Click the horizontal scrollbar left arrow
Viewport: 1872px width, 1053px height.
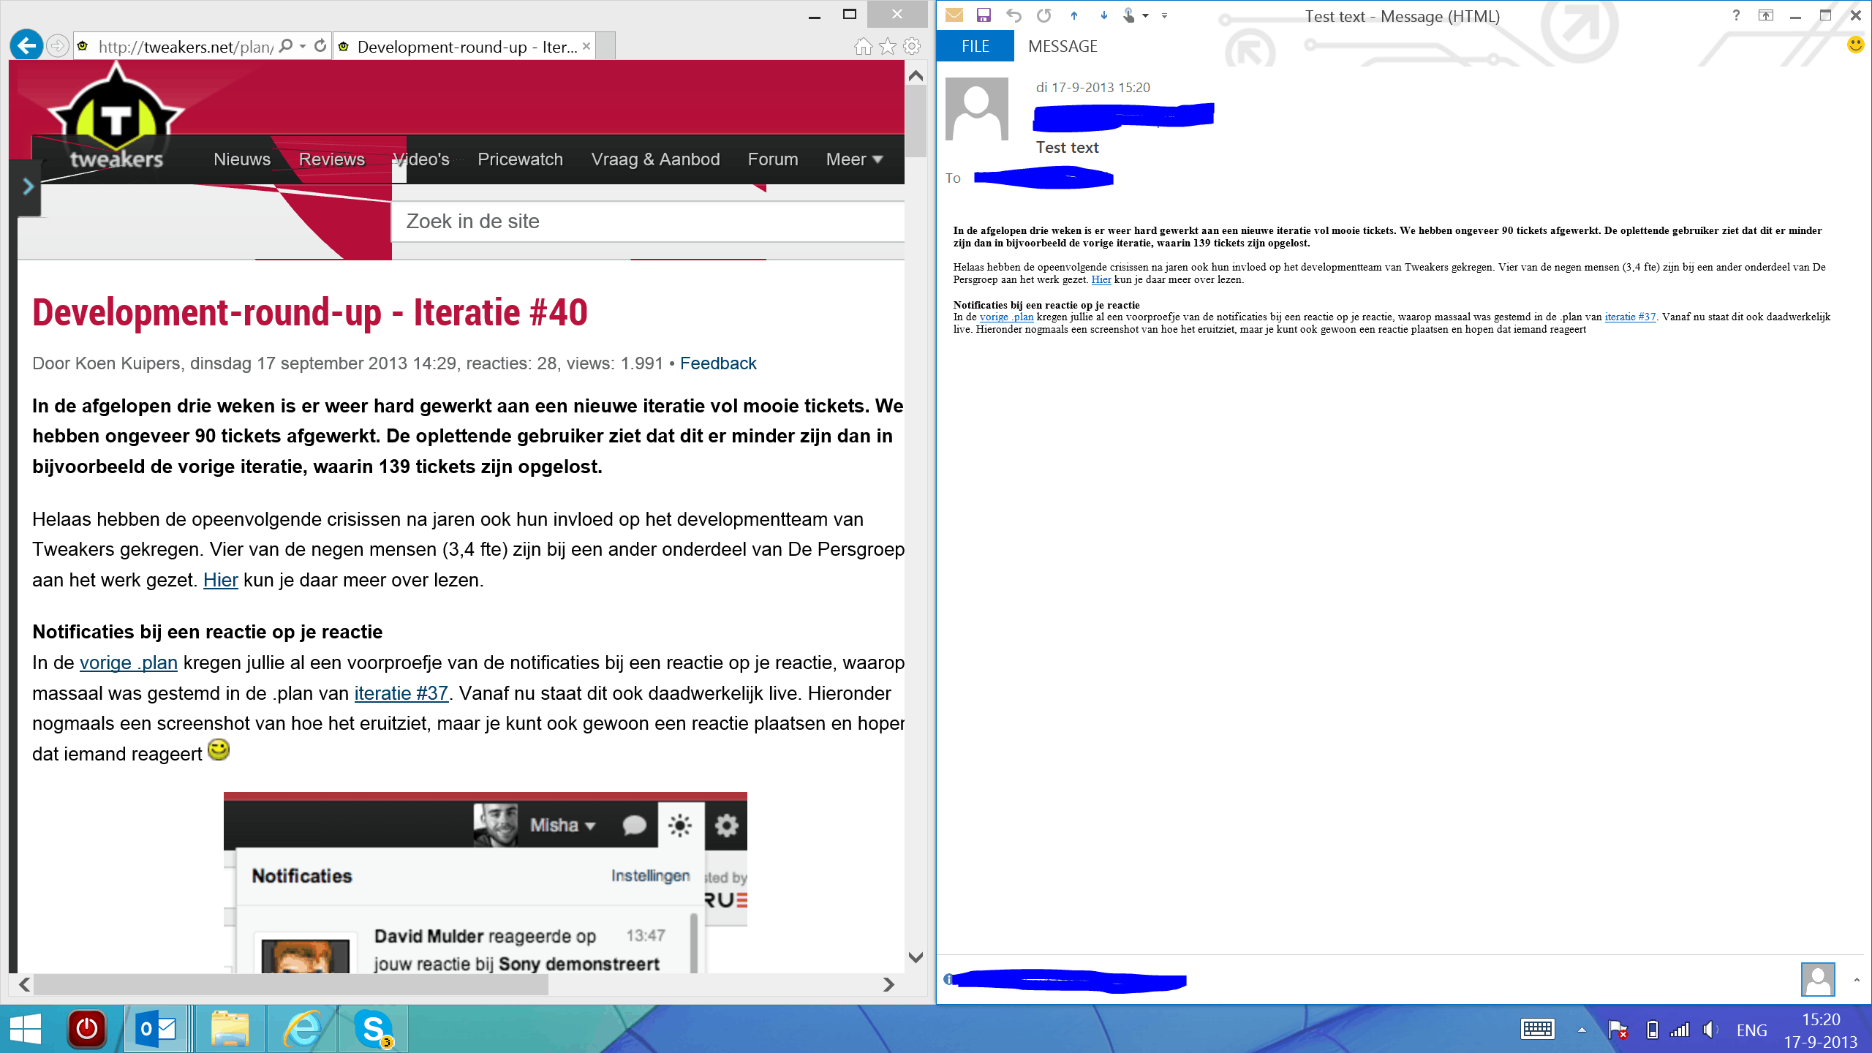coord(24,984)
